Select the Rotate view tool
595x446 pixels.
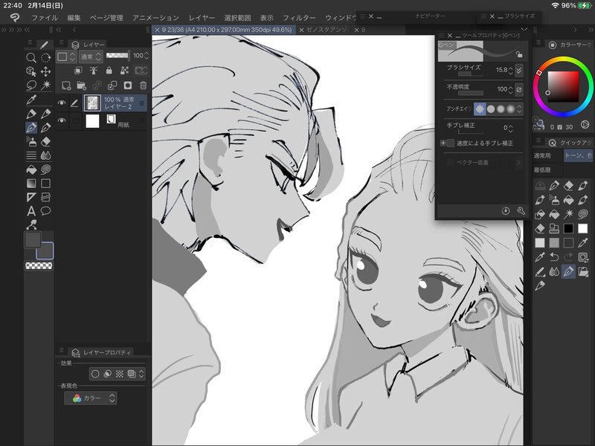(x=46, y=58)
